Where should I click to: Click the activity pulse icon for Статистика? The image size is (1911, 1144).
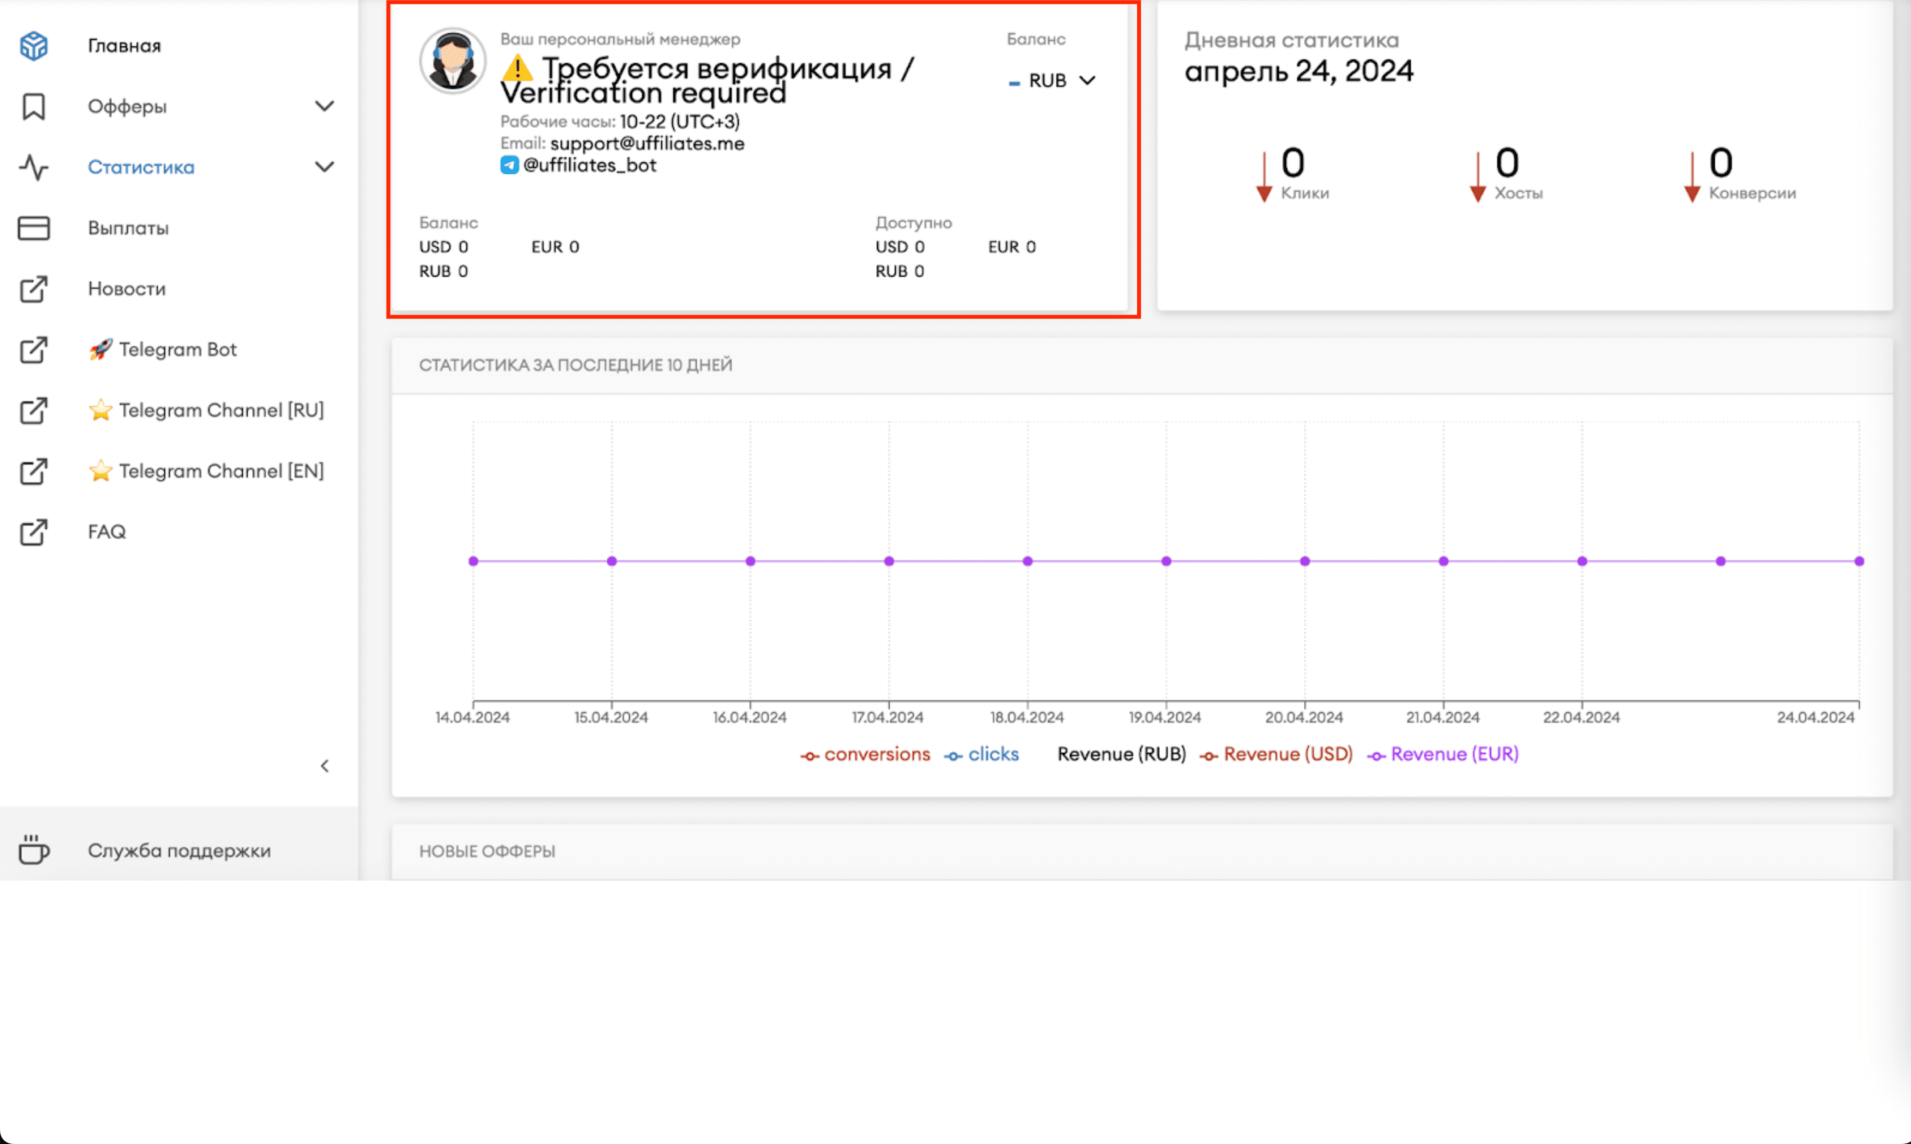34,168
